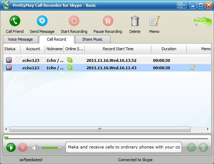Click Skype online status icon in 16.13.52 row
214x164 pixels.
click(70, 60)
